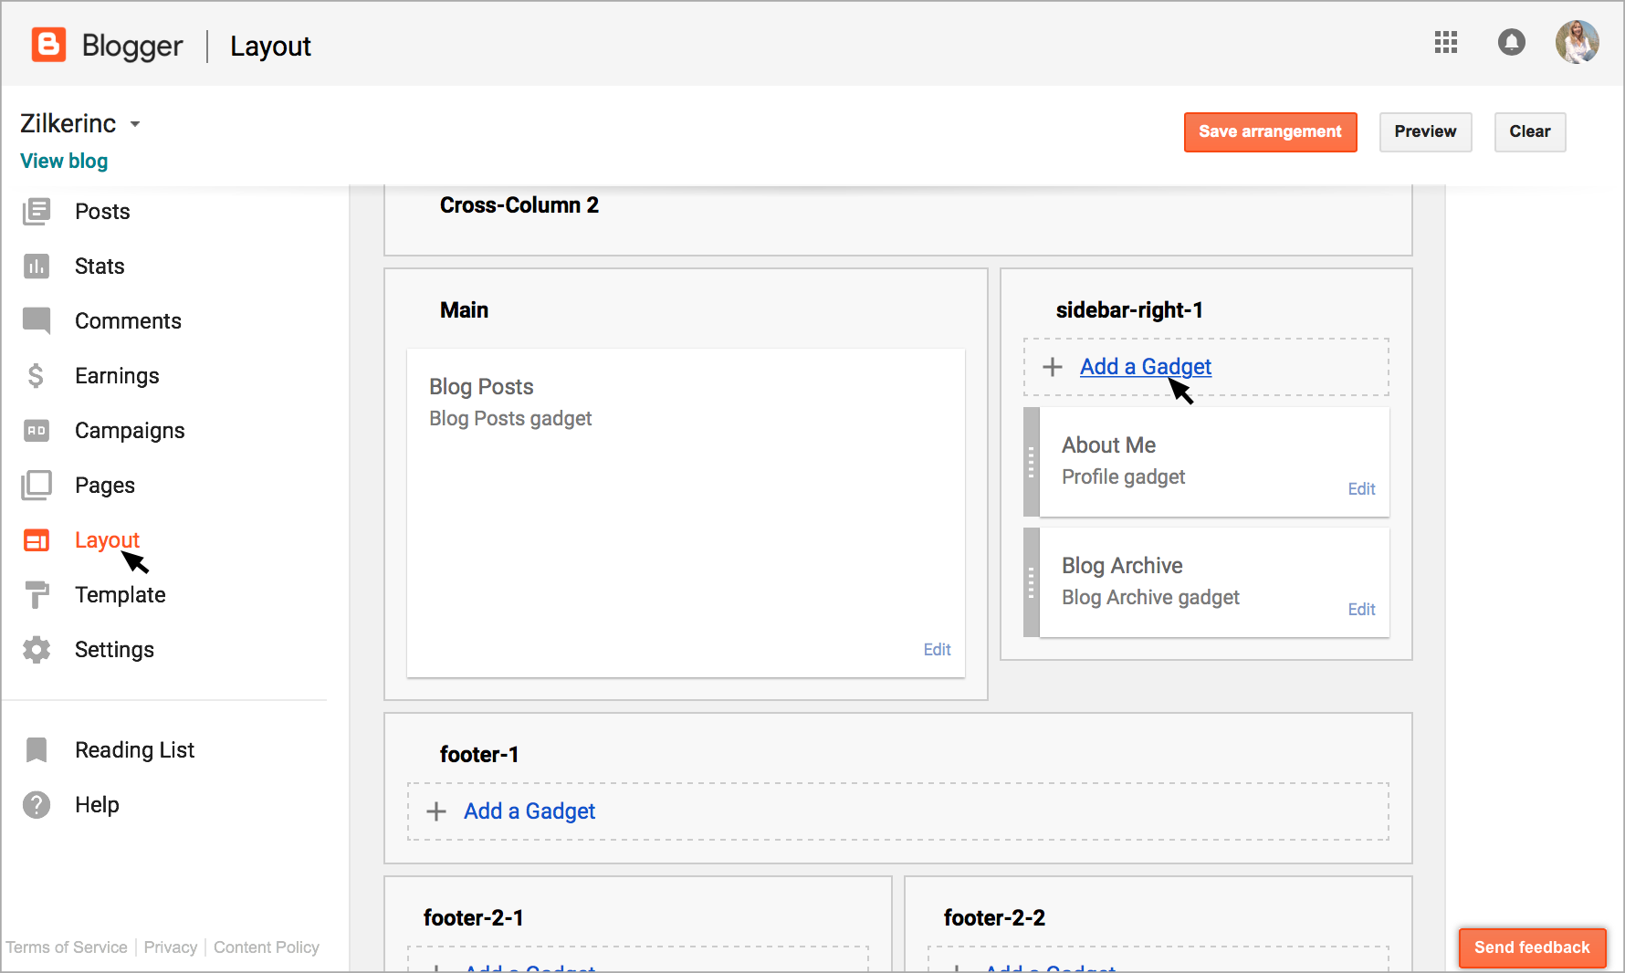The width and height of the screenshot is (1625, 973).
Task: Grab the Blog Archive gadget drag handle
Action: pyautogui.click(x=1032, y=582)
